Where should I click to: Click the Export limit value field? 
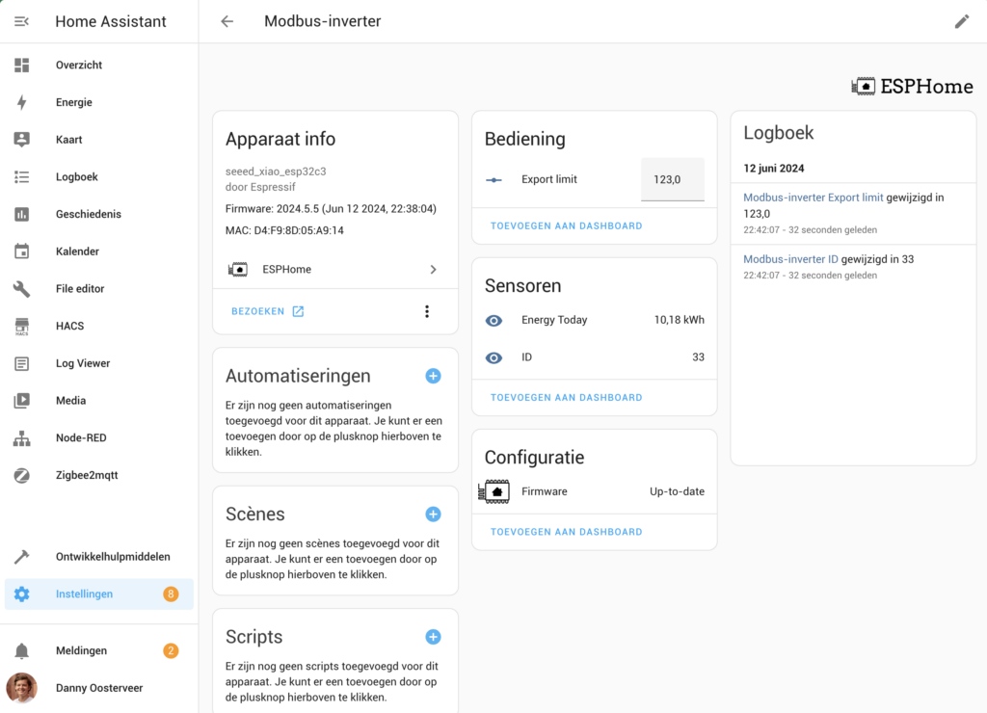point(672,180)
